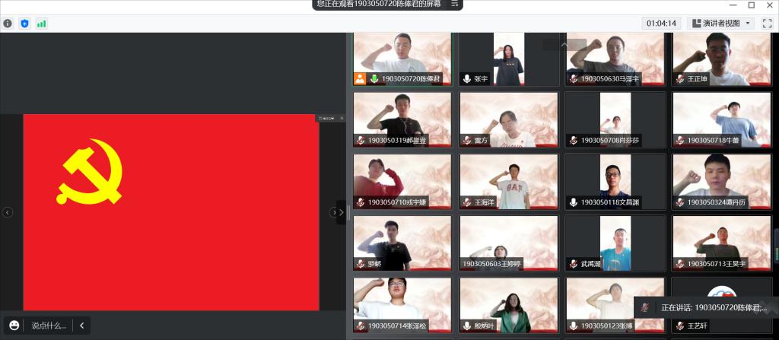Enter full screen mode icon

coord(767,23)
